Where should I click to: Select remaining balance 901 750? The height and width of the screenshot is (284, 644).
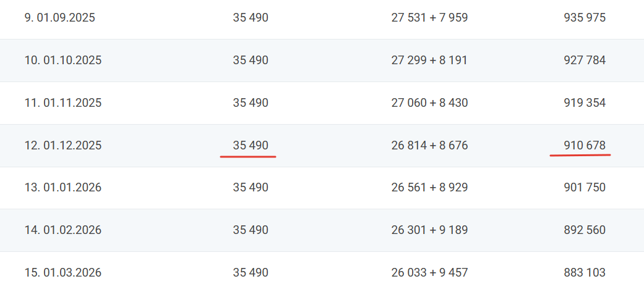585,188
